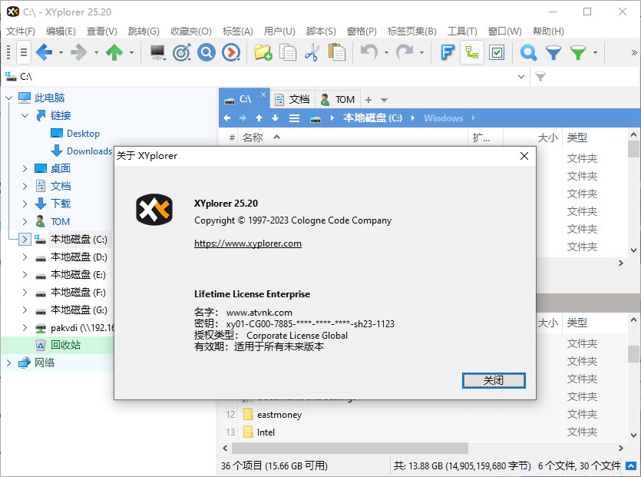The height and width of the screenshot is (477, 641).
Task: Click upper pane vertical scrollbar down arrow
Action: click(x=633, y=250)
